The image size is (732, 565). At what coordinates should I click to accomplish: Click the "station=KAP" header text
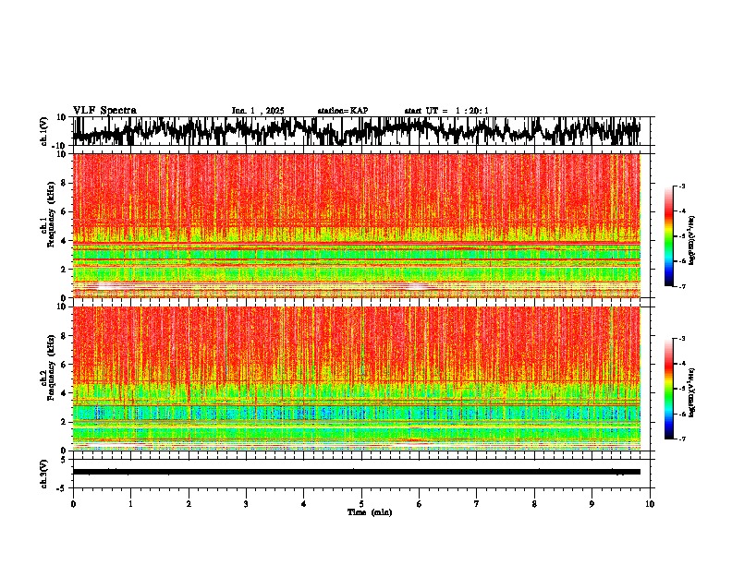pyautogui.click(x=343, y=111)
